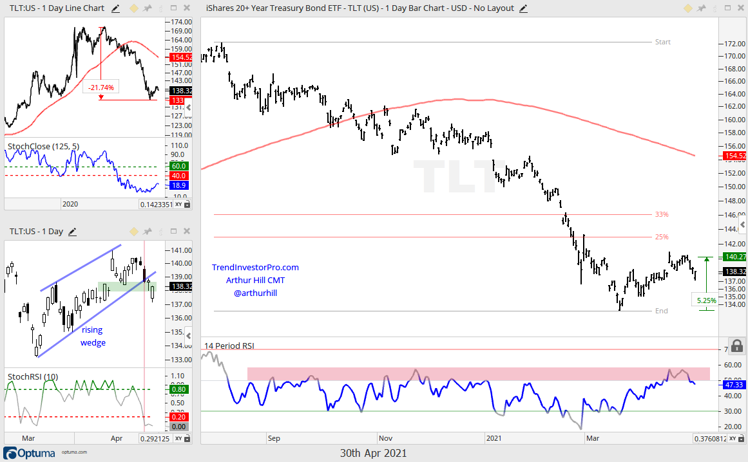Toggle the small padlock next to 0.3760812 scale
Viewport: 748px width, 462px height.
tap(742, 438)
